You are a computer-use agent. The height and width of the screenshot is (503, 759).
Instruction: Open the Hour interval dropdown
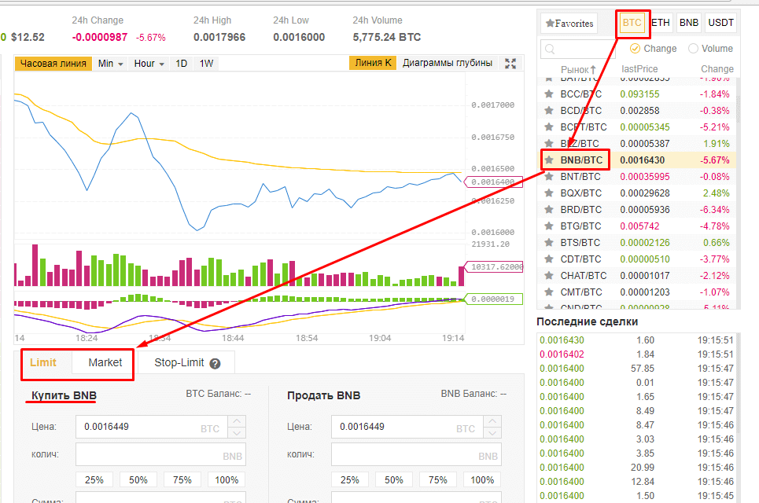(x=149, y=64)
